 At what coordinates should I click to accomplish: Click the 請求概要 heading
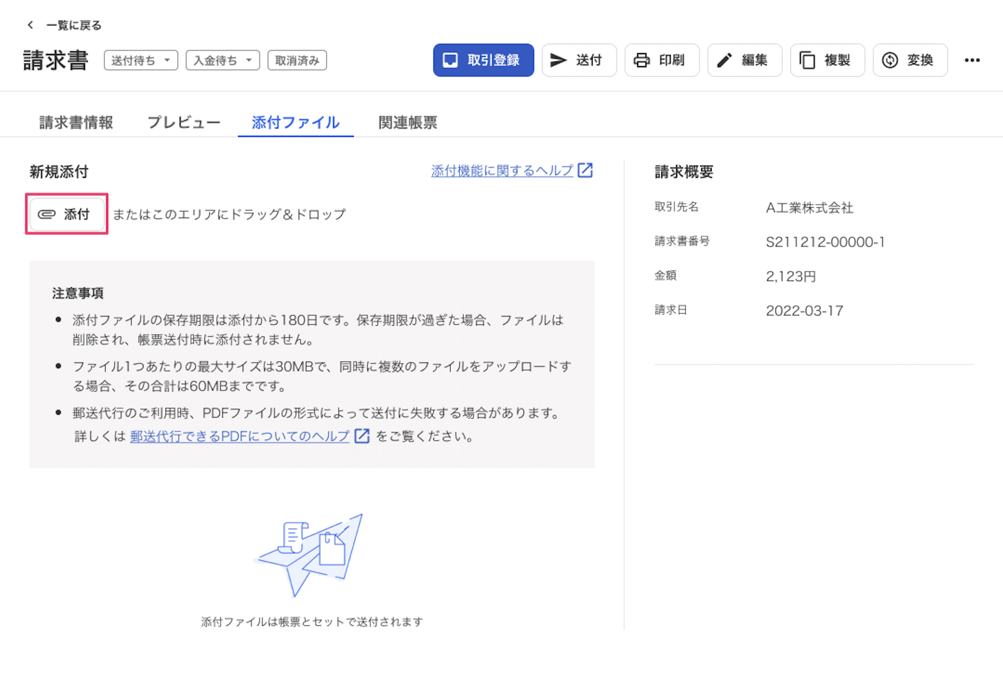point(684,171)
